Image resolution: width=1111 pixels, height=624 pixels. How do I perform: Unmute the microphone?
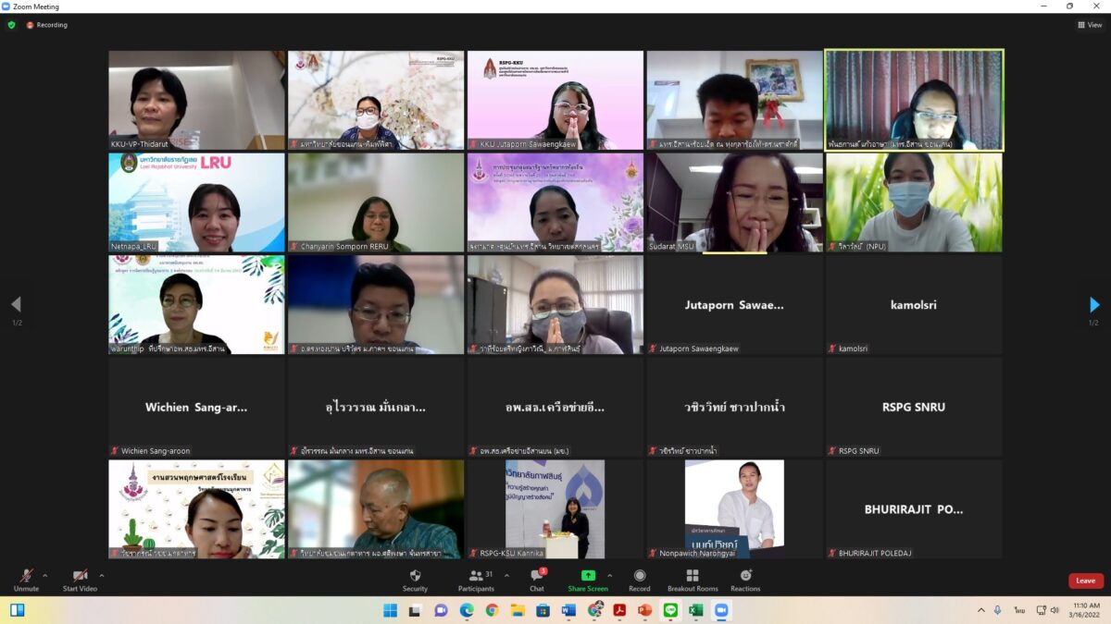tap(26, 580)
